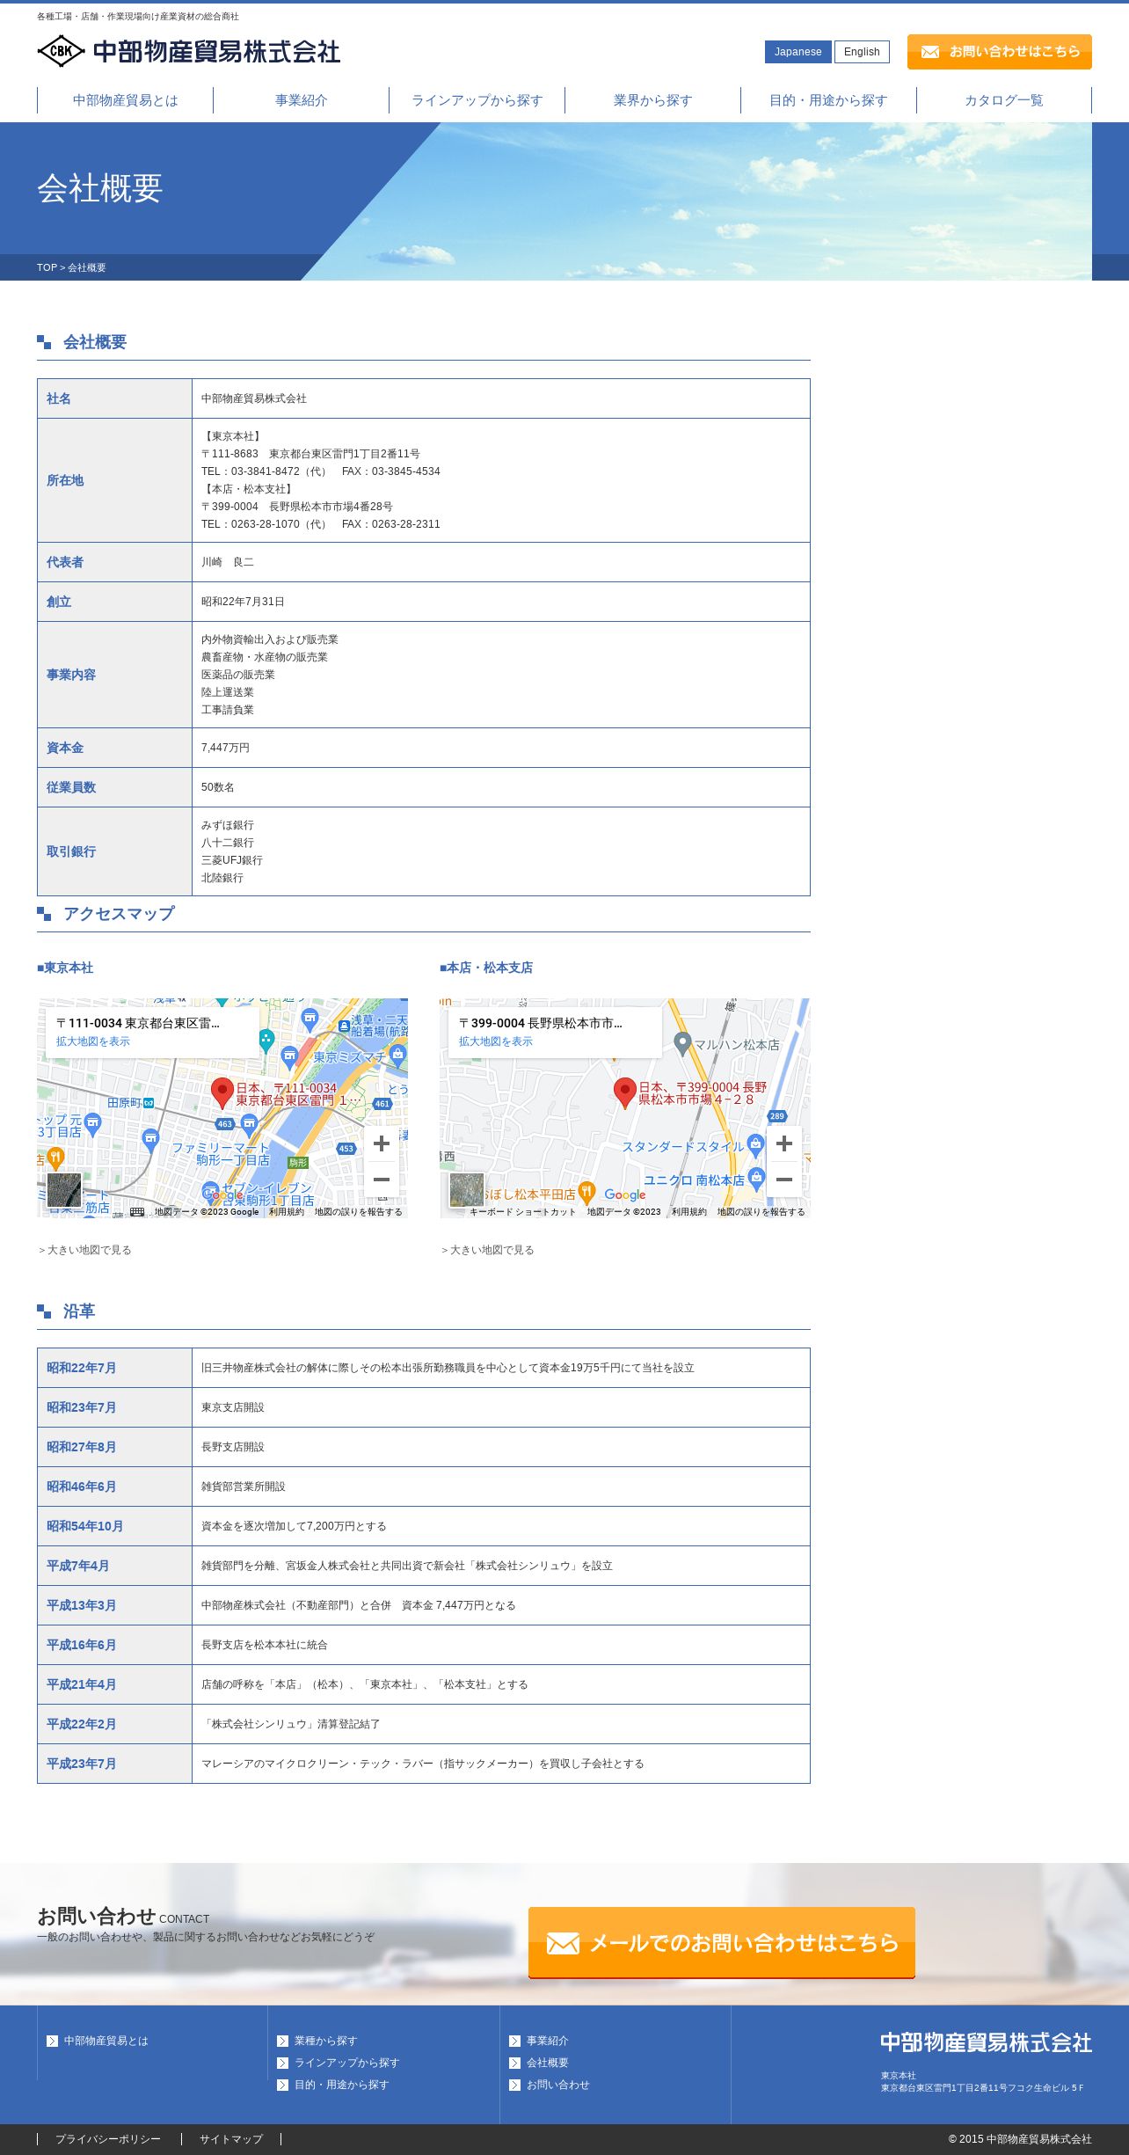
Task: Select table cell 川崎 良二
Action: coord(501,562)
